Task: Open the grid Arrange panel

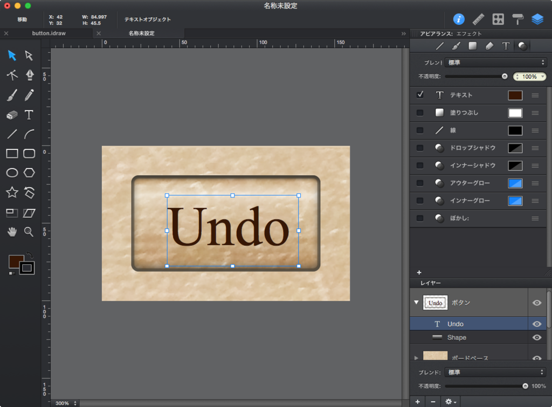Action: (x=498, y=19)
